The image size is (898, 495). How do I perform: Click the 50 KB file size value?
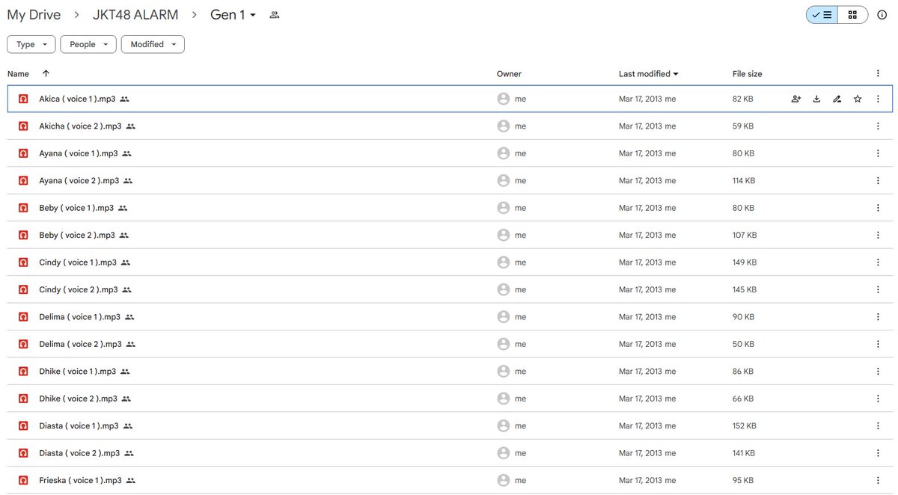tap(743, 345)
